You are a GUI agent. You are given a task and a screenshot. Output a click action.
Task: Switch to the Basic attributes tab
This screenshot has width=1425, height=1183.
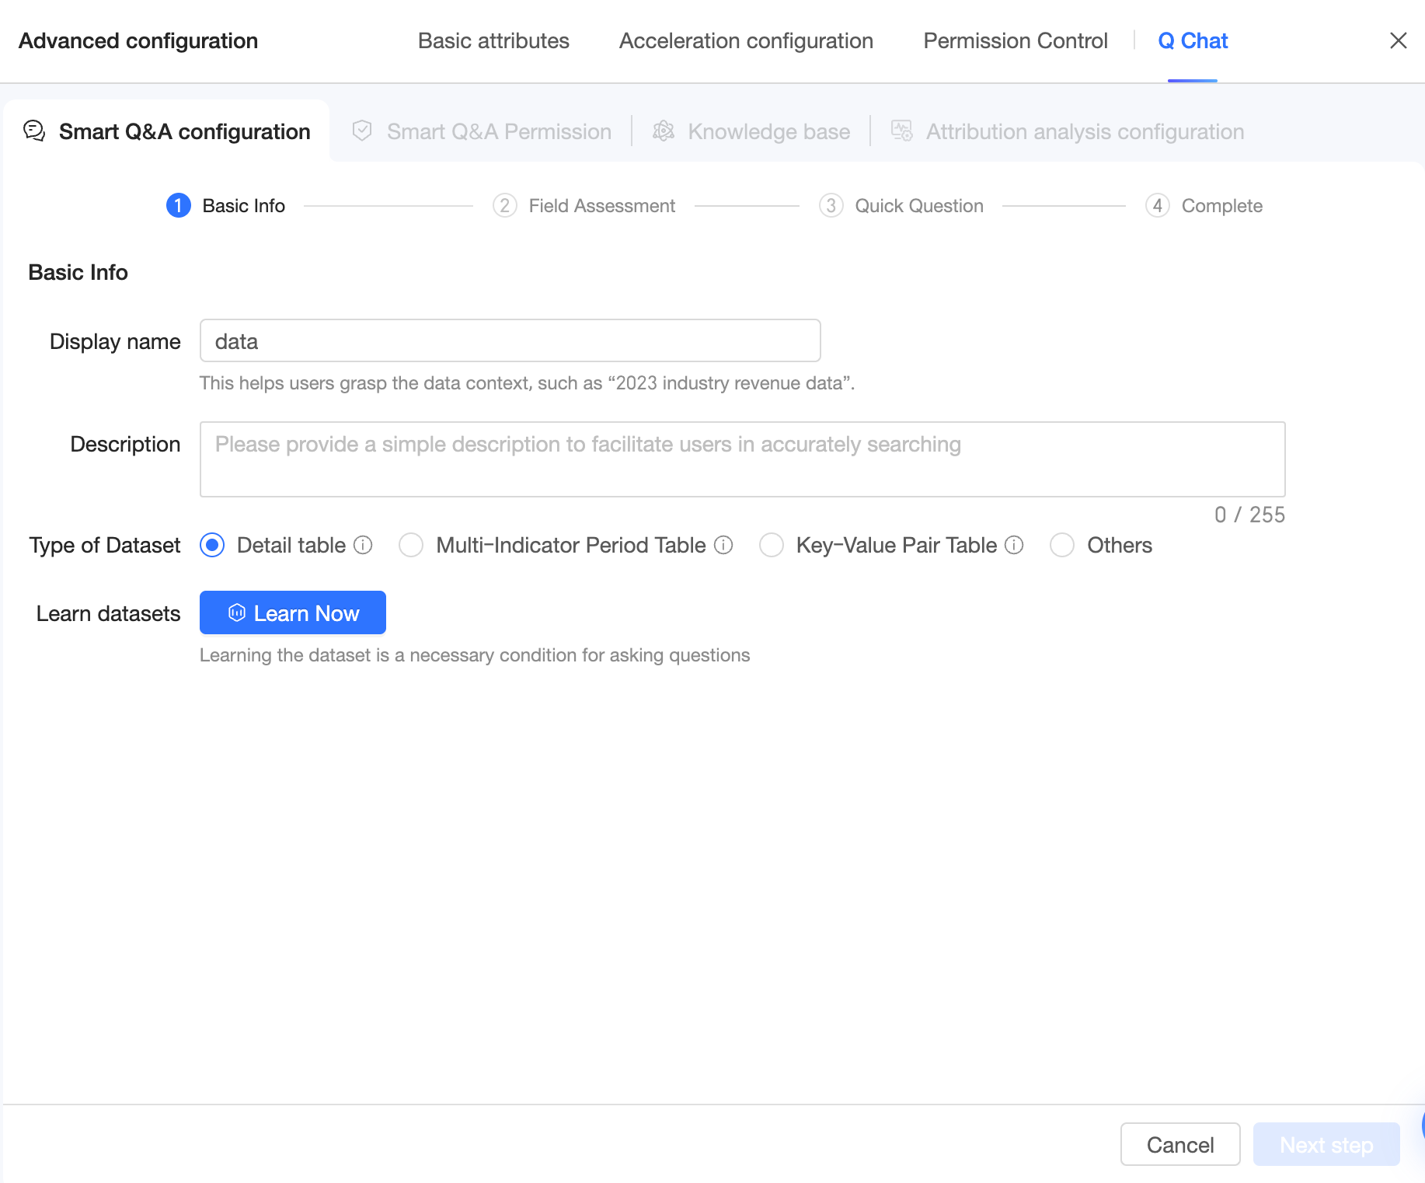[x=493, y=40]
